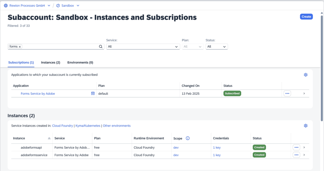Open dev scope link for adobeformsservice
The height and width of the screenshot is (171, 324).
click(176, 155)
